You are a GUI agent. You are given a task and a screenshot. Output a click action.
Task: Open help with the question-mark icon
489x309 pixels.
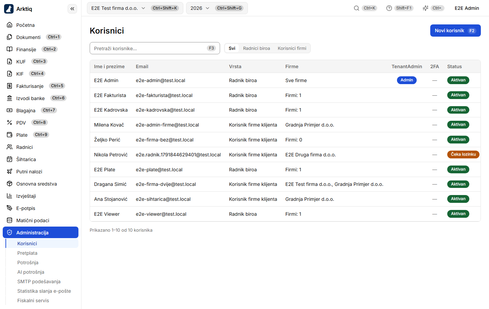389,8
